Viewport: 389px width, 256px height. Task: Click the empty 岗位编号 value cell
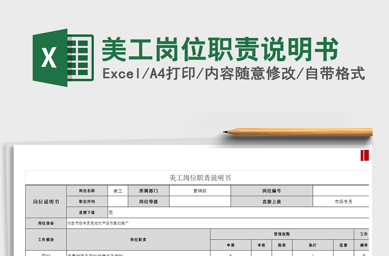coord(341,191)
